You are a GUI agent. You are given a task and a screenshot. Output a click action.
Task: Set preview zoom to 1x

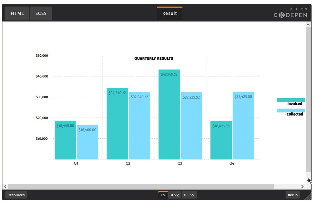[x=163, y=195]
